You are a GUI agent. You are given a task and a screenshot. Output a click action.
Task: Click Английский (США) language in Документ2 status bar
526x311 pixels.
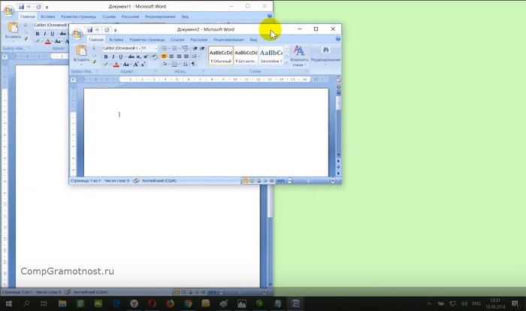click(159, 181)
